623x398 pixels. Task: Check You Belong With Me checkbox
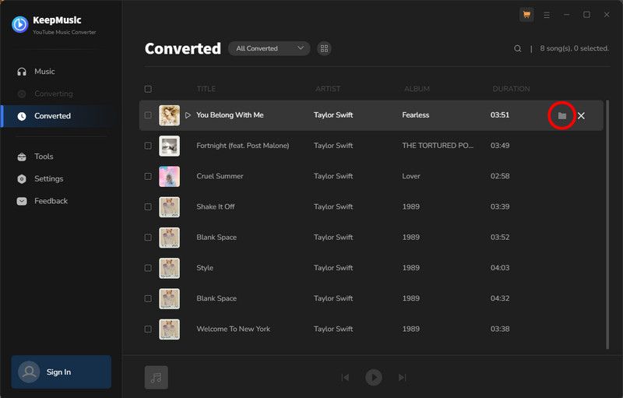148,115
